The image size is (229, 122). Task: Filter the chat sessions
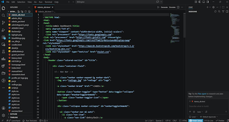223,11
